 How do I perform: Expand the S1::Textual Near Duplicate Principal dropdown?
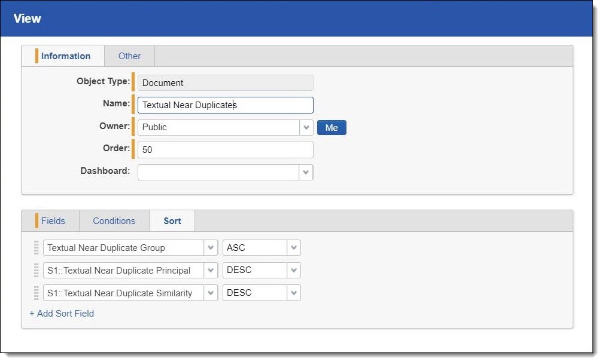point(211,271)
